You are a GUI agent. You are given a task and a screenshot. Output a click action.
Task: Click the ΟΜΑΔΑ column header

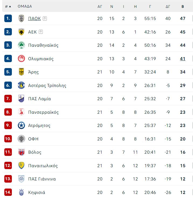(x=25, y=6)
